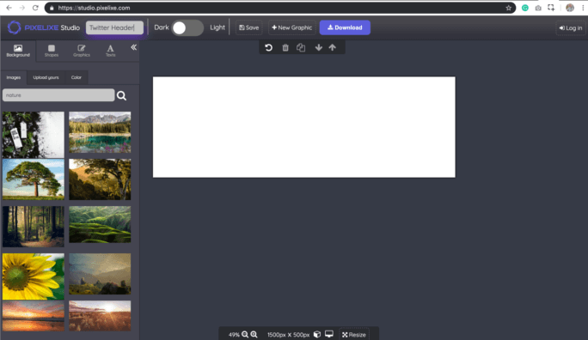Image resolution: width=588 pixels, height=340 pixels.
Task: Switch to the Color tab
Action: 77,77
